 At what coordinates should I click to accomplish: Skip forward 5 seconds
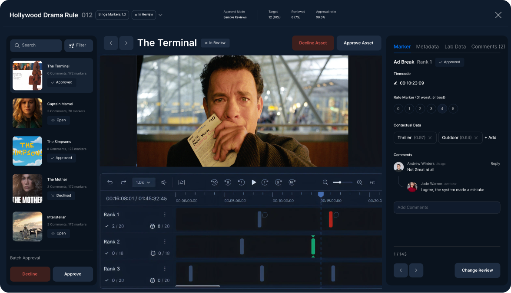pos(278,182)
